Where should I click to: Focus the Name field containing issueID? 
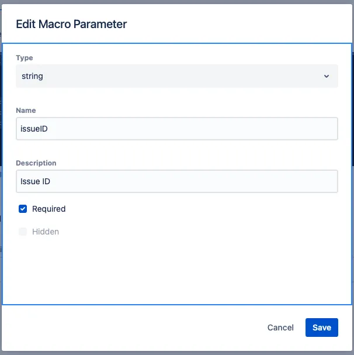177,129
